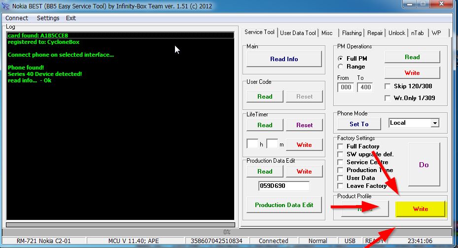The height and width of the screenshot is (248, 458).
Task: Switch to the Repair tab
Action: point(375,33)
